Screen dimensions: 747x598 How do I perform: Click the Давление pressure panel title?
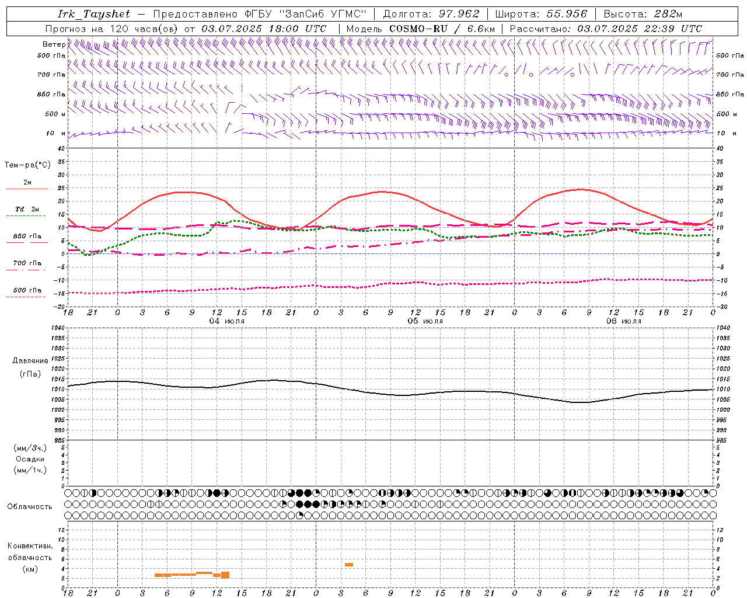[x=29, y=361]
